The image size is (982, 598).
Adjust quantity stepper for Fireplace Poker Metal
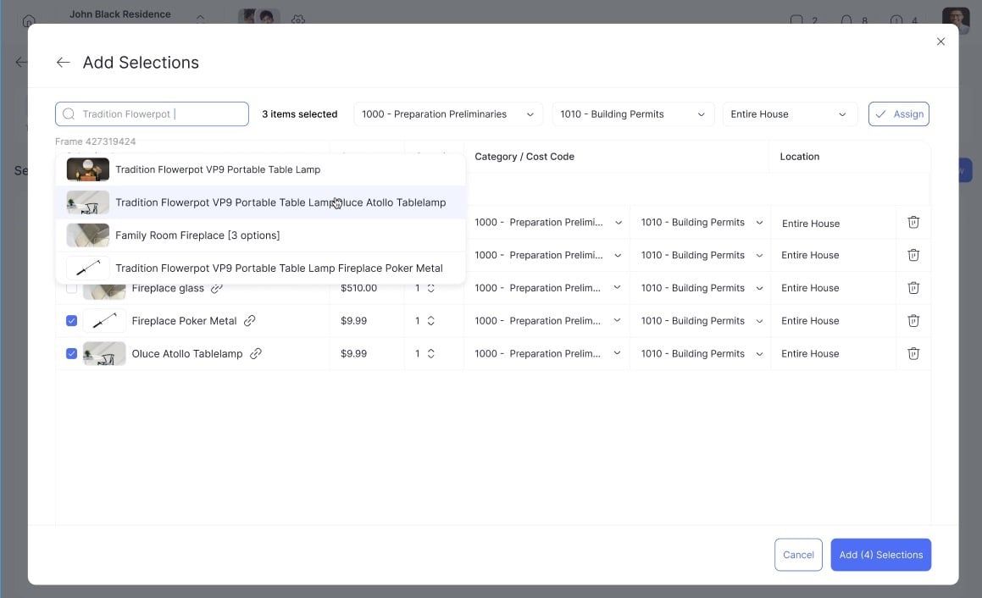431,321
